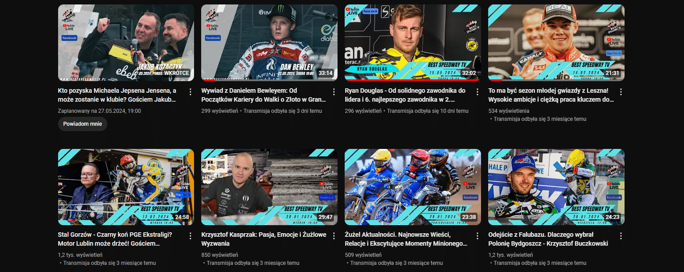This screenshot has height=272, width=684.
Task: Open the title 'Wywiad z Danielem Bewleyem'
Action: click(263, 95)
